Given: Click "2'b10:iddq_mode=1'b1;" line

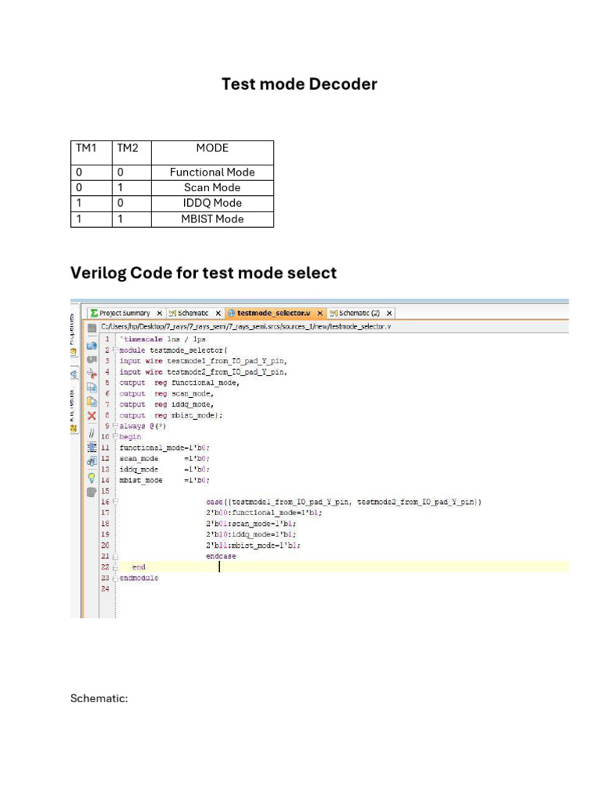Looking at the screenshot, I should pos(250,534).
